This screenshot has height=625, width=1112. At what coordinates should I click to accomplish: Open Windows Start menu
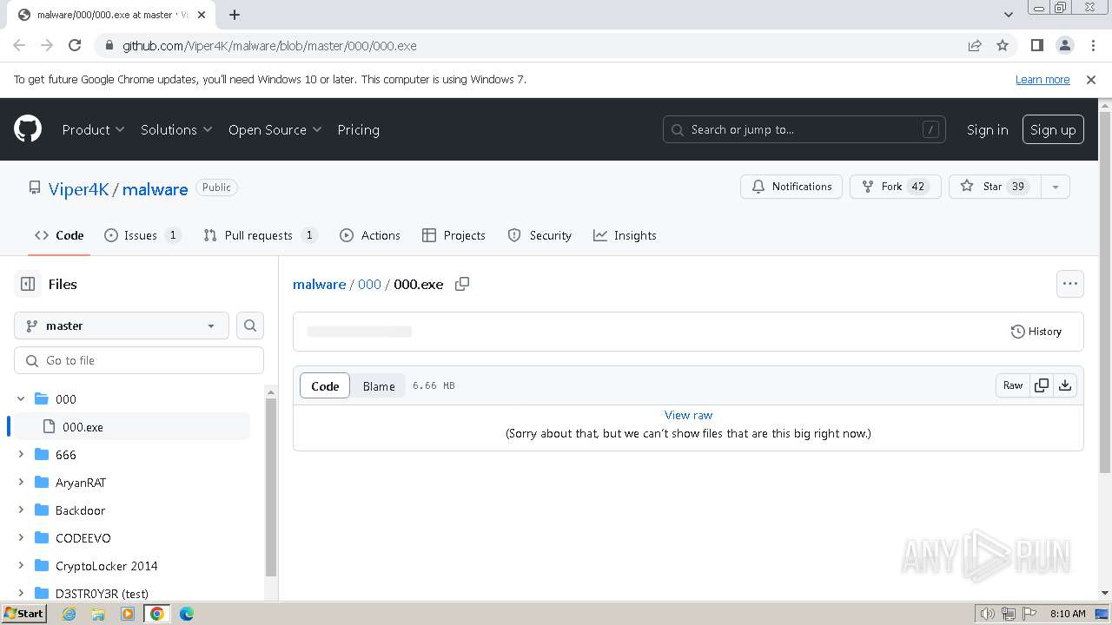(23, 613)
